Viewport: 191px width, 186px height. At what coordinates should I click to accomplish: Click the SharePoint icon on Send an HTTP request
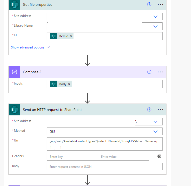14,110
